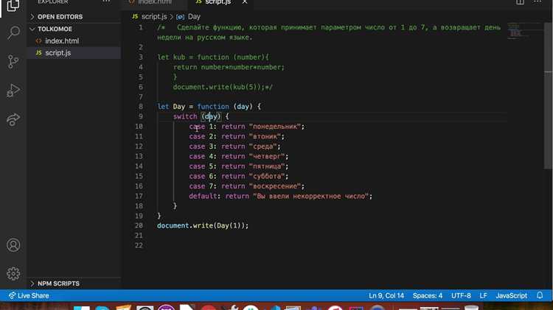Viewport: 553px width, 310px height.
Task: Change line ending via LF status item
Action: coord(483,295)
